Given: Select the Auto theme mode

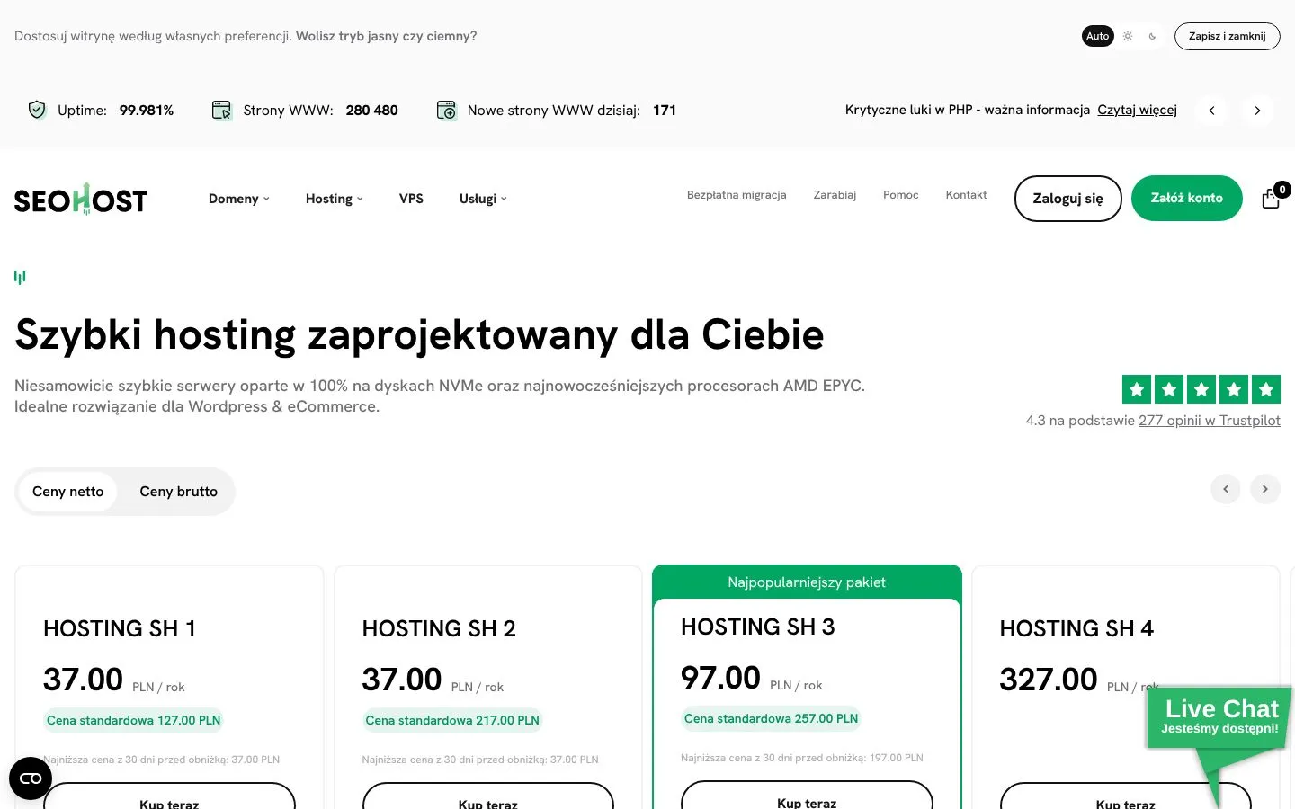Looking at the screenshot, I should click(x=1097, y=36).
